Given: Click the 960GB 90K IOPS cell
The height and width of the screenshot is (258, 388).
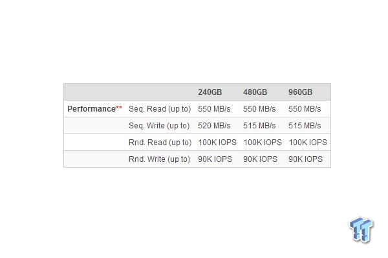Looking at the screenshot, I should (x=305, y=159).
